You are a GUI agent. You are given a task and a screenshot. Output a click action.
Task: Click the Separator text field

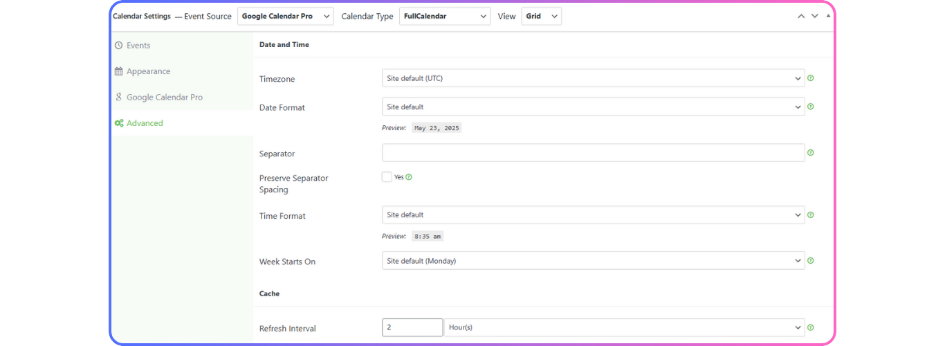coord(593,153)
